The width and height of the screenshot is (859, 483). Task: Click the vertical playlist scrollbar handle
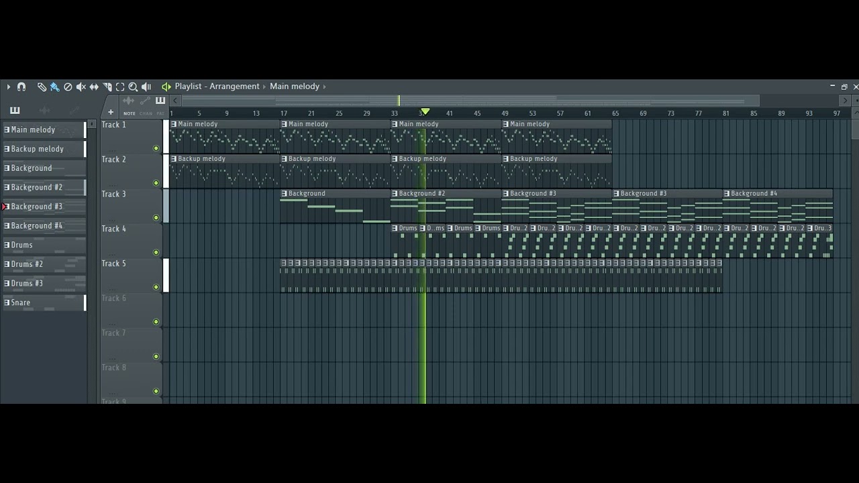point(855,128)
